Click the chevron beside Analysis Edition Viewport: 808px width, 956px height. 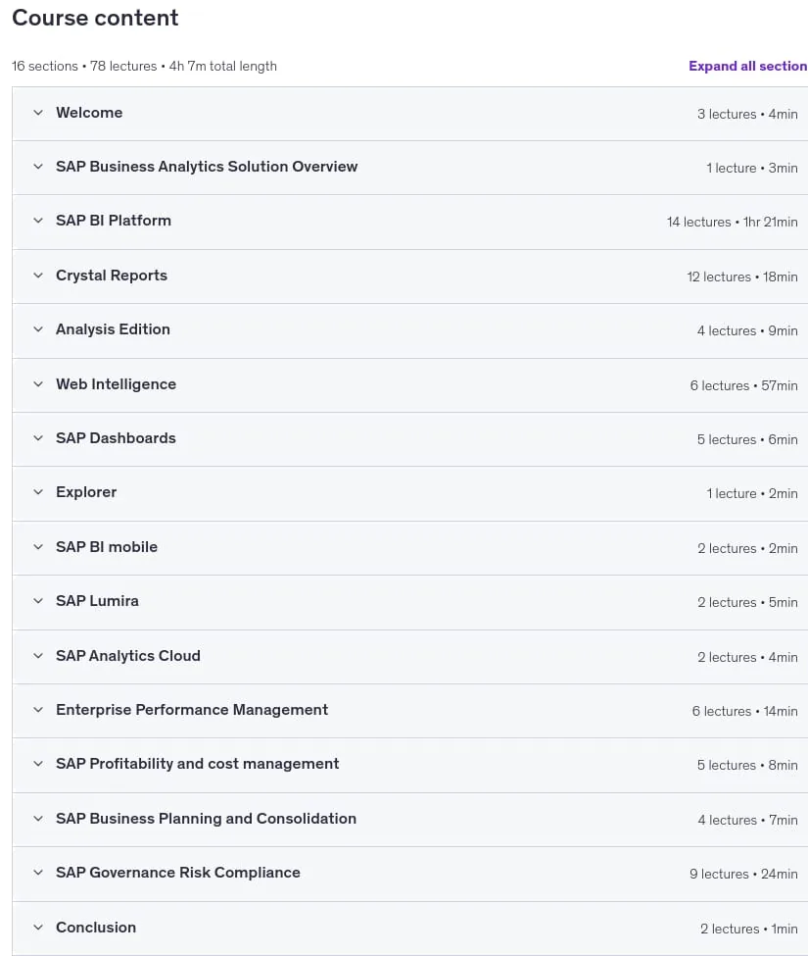point(38,329)
